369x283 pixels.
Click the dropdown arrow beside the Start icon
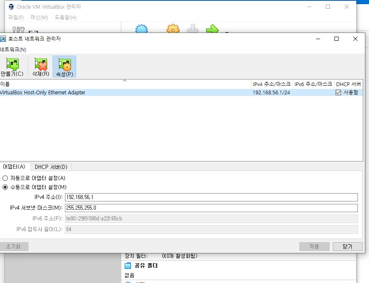tap(227, 32)
